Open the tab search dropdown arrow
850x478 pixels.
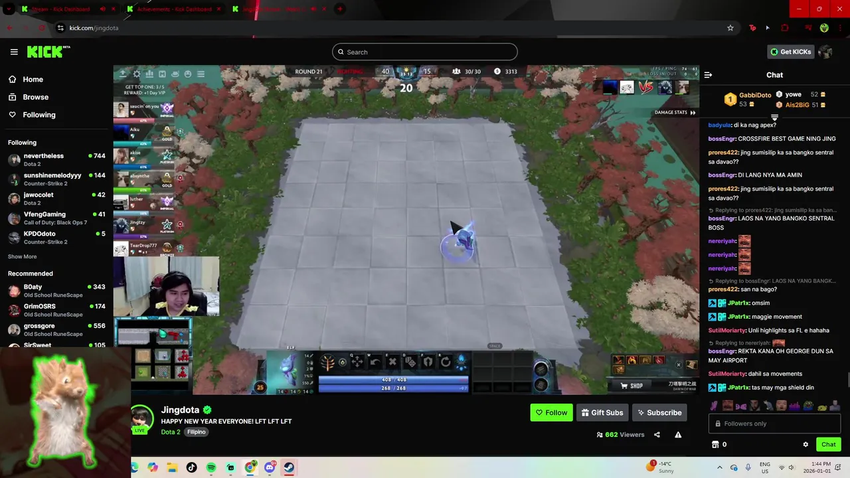(9, 9)
